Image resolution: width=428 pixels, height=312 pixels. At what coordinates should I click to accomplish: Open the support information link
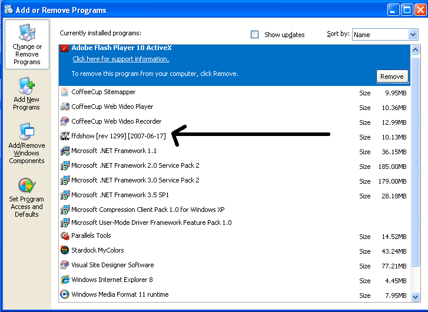pyautogui.click(x=121, y=59)
